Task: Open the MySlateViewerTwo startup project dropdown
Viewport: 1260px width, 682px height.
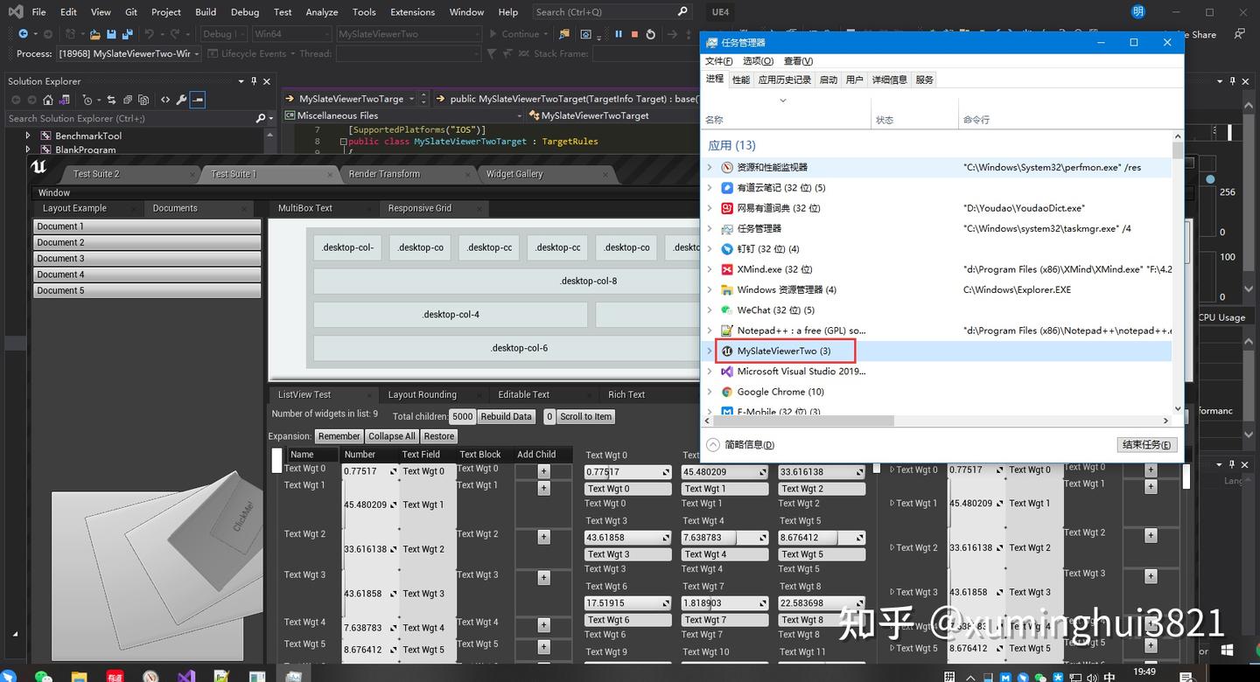Action: pyautogui.click(x=409, y=34)
